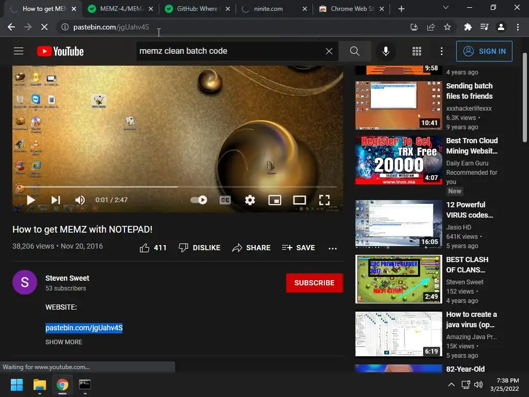Open Steven Sweet channel avatar
The height and width of the screenshot is (397, 529).
pos(25,282)
